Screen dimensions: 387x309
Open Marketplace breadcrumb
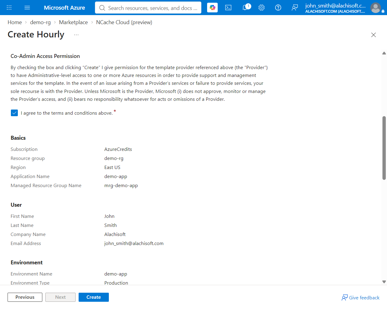tap(73, 22)
